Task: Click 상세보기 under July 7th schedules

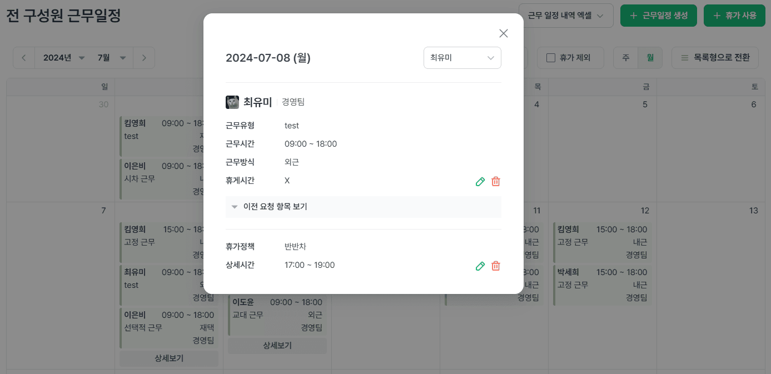Action: 168,358
